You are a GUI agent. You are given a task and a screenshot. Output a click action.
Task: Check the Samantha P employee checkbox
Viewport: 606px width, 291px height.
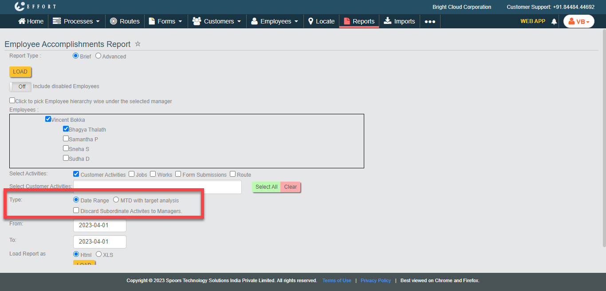[x=66, y=139]
